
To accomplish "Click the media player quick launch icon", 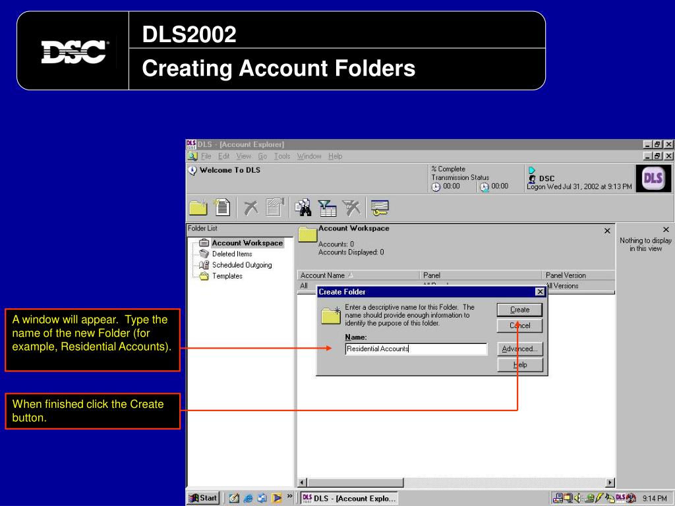I will pos(276,498).
